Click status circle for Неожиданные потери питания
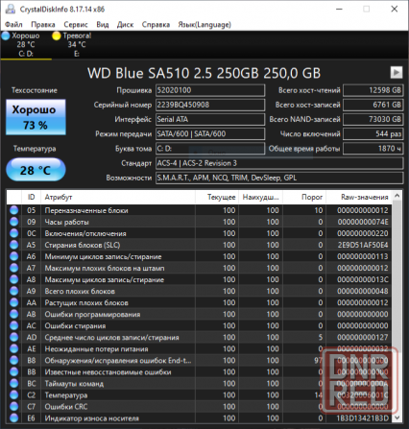Viewport: 409px width, 429px height. click(13, 348)
